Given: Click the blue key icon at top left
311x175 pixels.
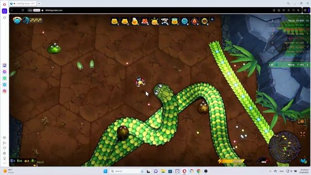Looking at the screenshot, I should coord(26,20).
